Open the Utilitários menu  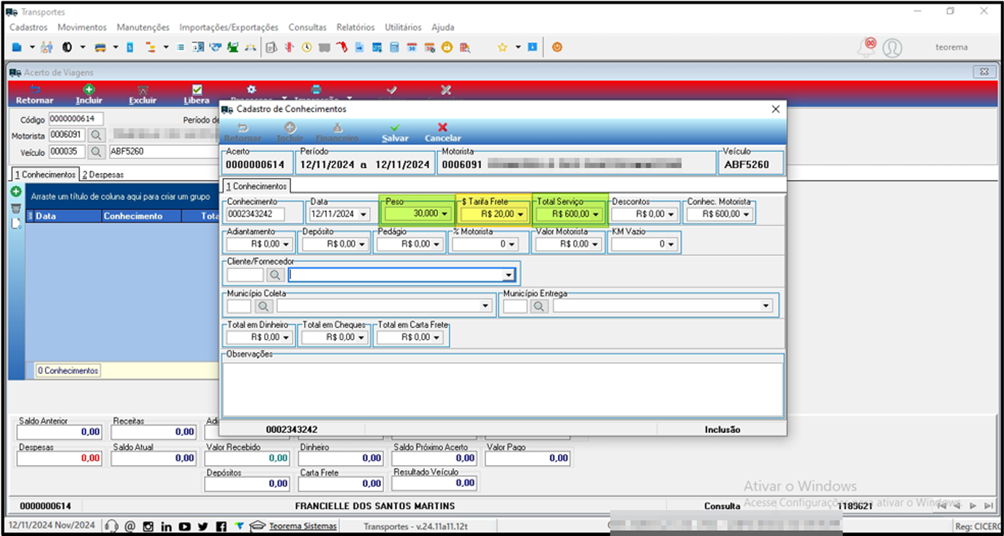coord(403,27)
